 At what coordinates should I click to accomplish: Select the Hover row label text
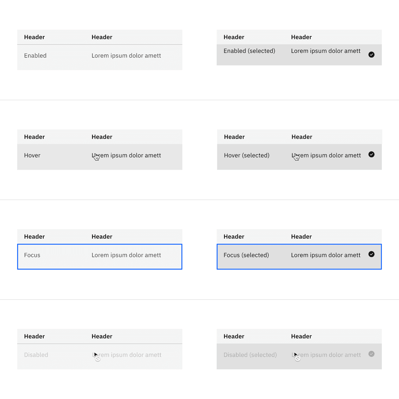tap(32, 155)
